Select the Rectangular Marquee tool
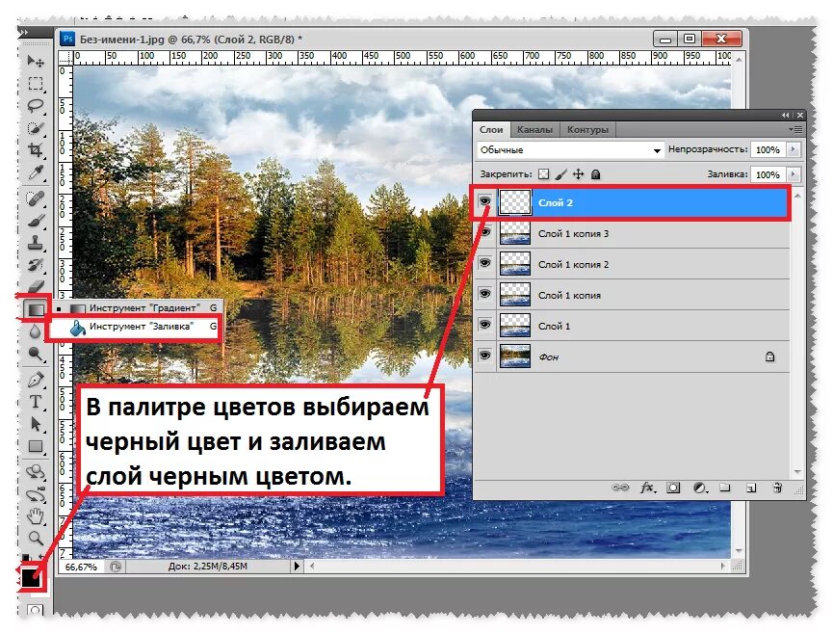833x634 pixels. 36,84
